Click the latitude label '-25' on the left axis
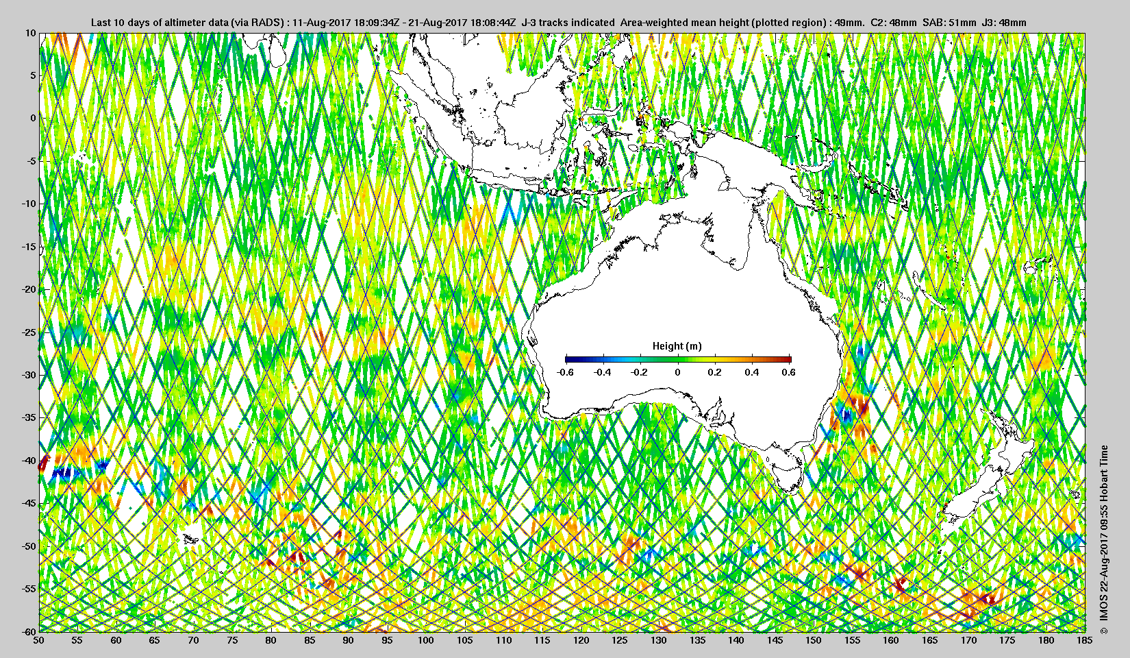The width and height of the screenshot is (1130, 658). pyautogui.click(x=29, y=332)
